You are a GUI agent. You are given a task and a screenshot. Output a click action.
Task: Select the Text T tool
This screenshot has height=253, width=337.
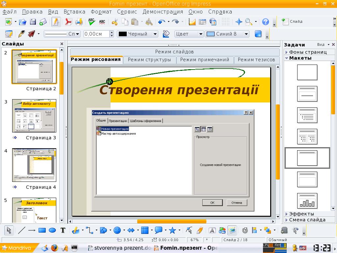63,231
